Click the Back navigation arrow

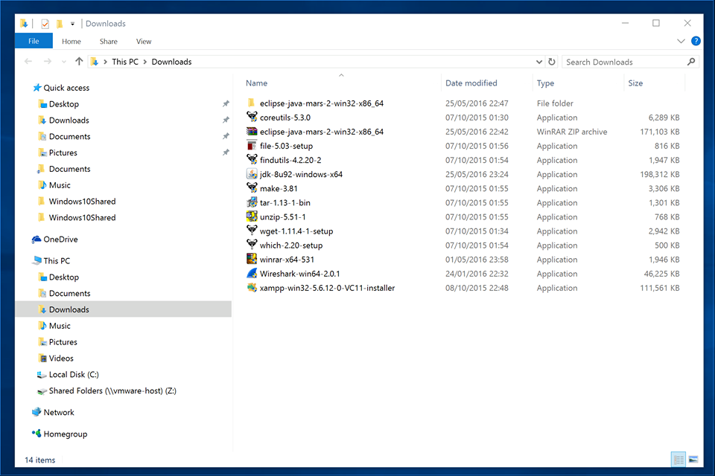[28, 62]
